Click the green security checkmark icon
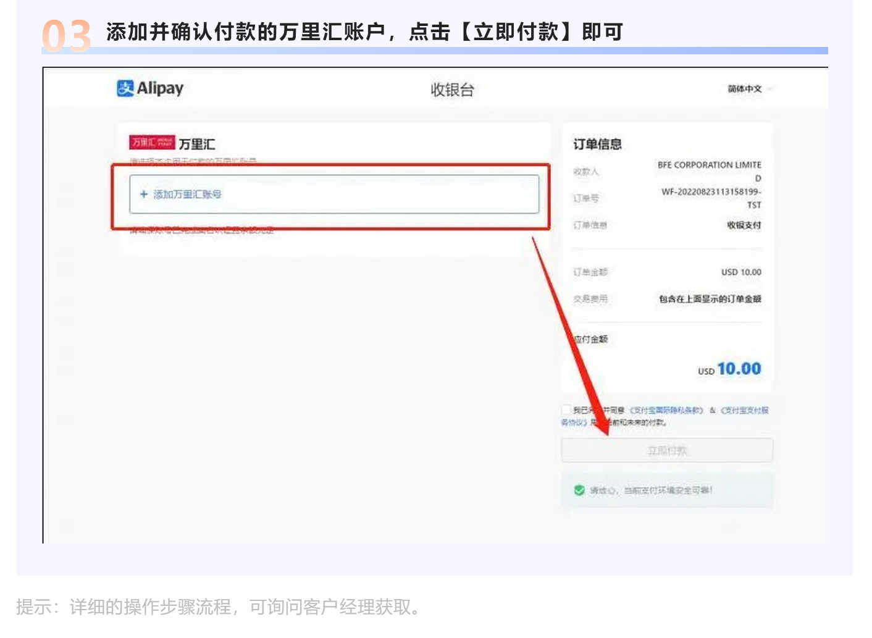The width and height of the screenshot is (872, 638). click(x=579, y=490)
